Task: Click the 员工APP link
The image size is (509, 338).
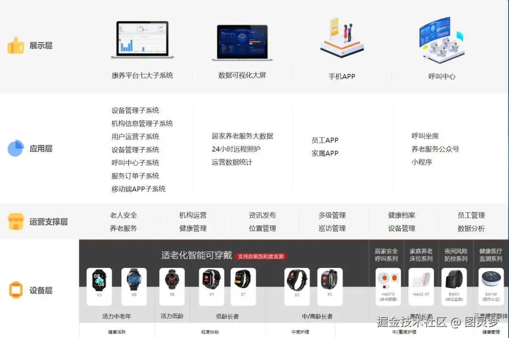Action: (x=324, y=140)
